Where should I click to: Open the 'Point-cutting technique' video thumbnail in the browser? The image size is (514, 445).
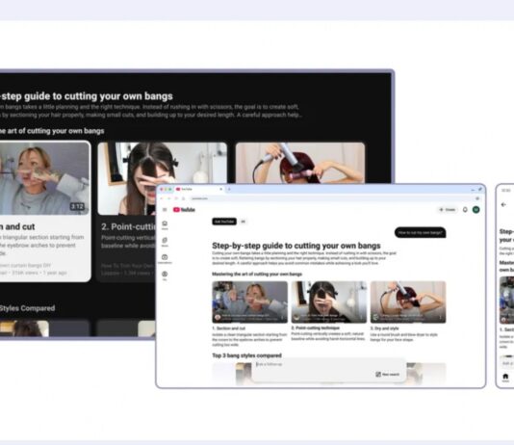point(329,301)
